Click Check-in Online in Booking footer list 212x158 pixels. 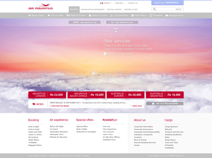(35, 135)
